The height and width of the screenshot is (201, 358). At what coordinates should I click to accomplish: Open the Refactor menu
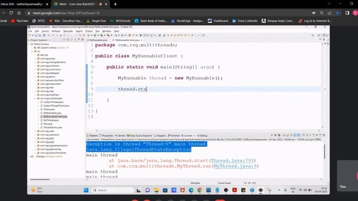click(x=56, y=31)
